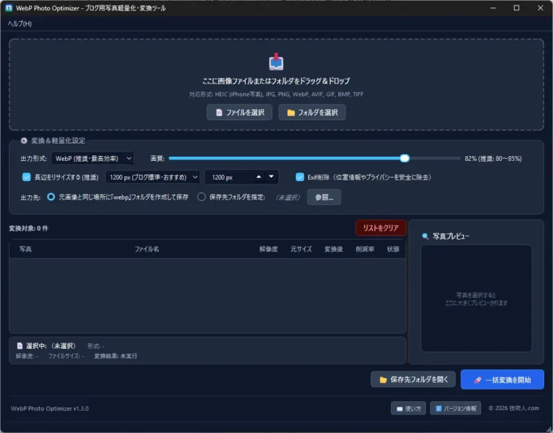553x433 pixels.
Task: Increase pixel value with up arrow
Action: 259,177
